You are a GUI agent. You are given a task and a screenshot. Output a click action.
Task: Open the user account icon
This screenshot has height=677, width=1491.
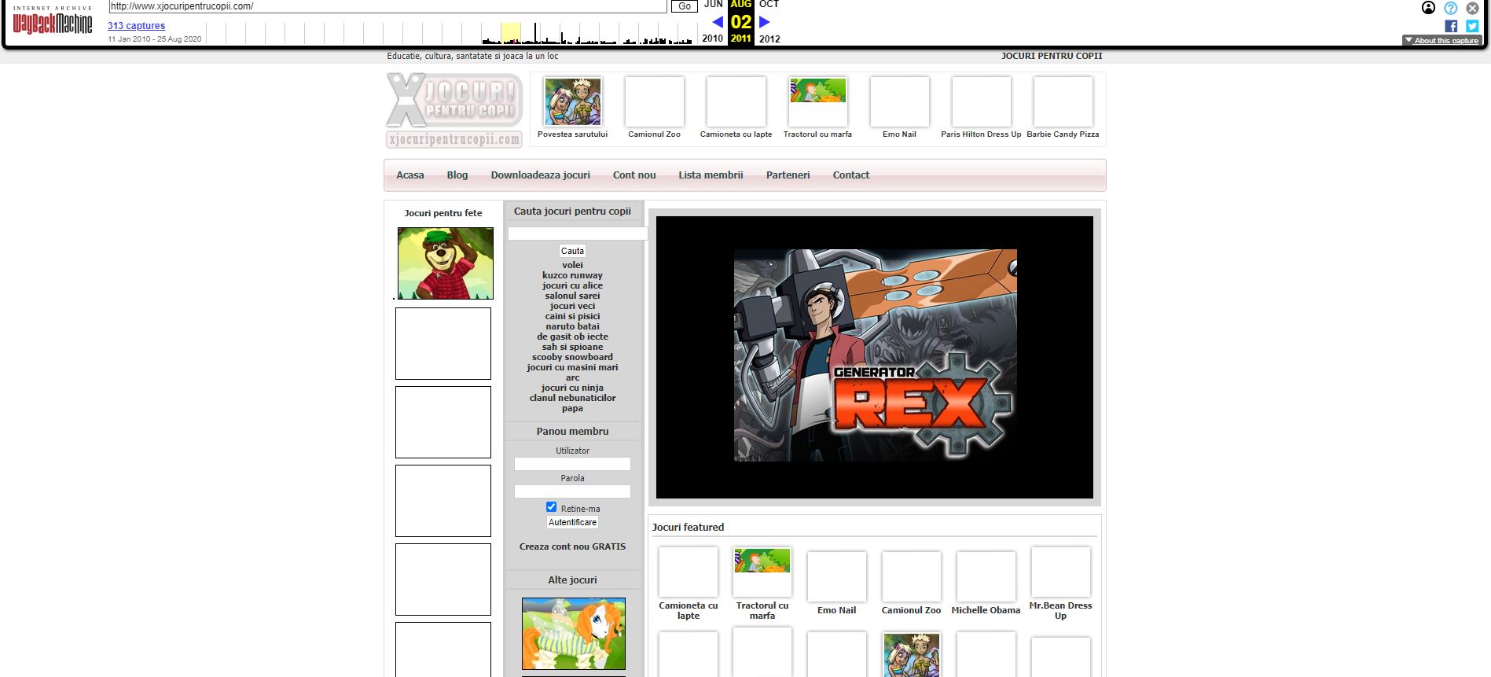(1428, 8)
